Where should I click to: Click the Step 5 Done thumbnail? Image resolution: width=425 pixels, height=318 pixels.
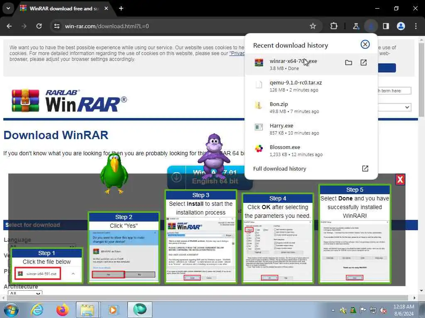[354, 234]
